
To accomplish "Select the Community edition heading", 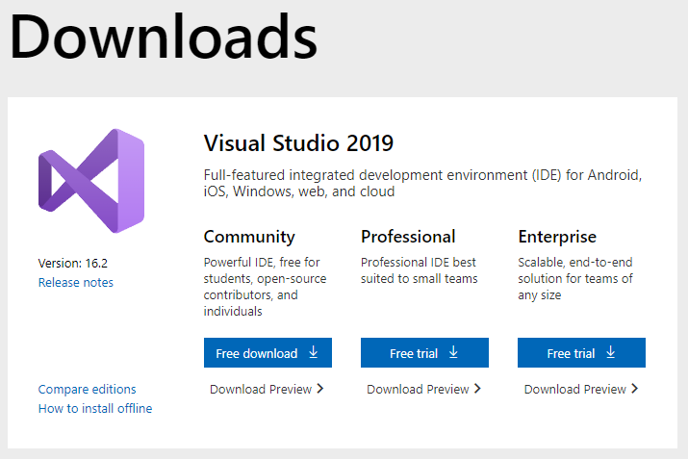I will 249,237.
